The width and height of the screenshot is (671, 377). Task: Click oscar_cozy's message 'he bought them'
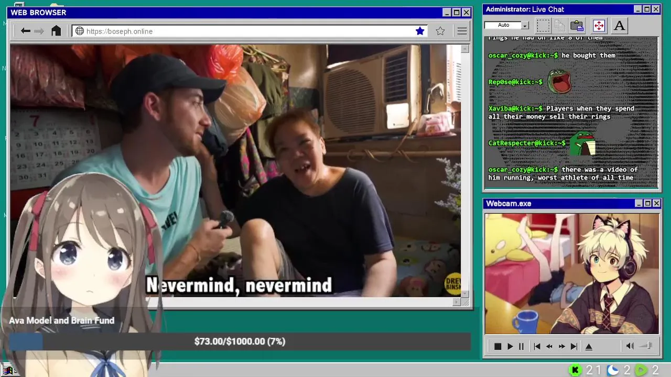tap(588, 56)
